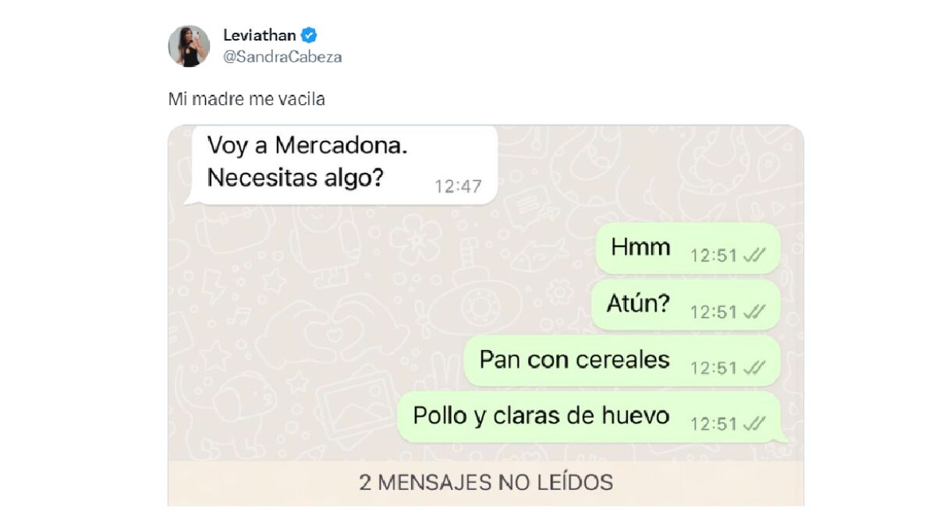
Task: Open Leviathan's profile avatar photo
Action: point(189,45)
